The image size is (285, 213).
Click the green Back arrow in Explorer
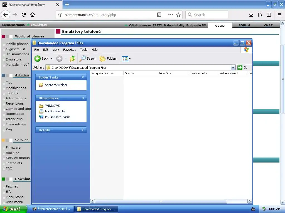[x=38, y=59]
